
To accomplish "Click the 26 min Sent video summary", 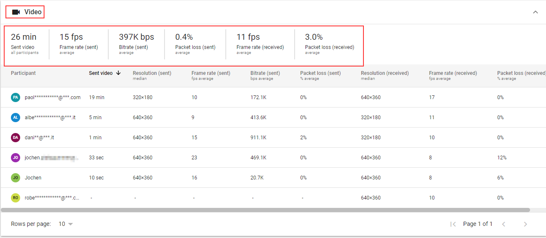I will click(25, 44).
